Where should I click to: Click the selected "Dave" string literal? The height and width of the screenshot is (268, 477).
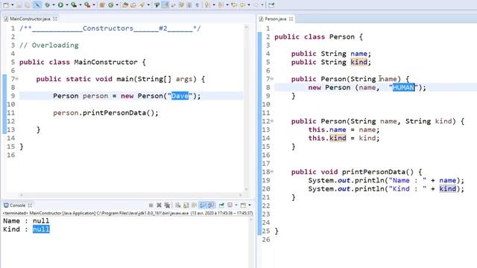pyautogui.click(x=180, y=96)
